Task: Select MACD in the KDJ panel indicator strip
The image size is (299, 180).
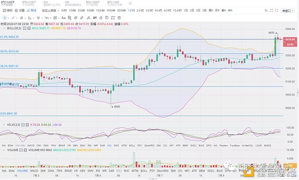Action: 31,146
